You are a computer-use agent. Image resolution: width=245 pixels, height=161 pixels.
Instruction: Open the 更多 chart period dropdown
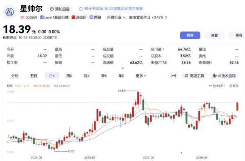(141, 76)
